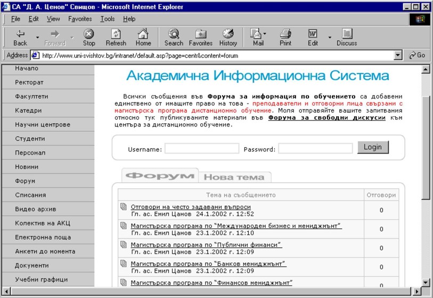Select Документи in the sidebar

tap(32, 265)
